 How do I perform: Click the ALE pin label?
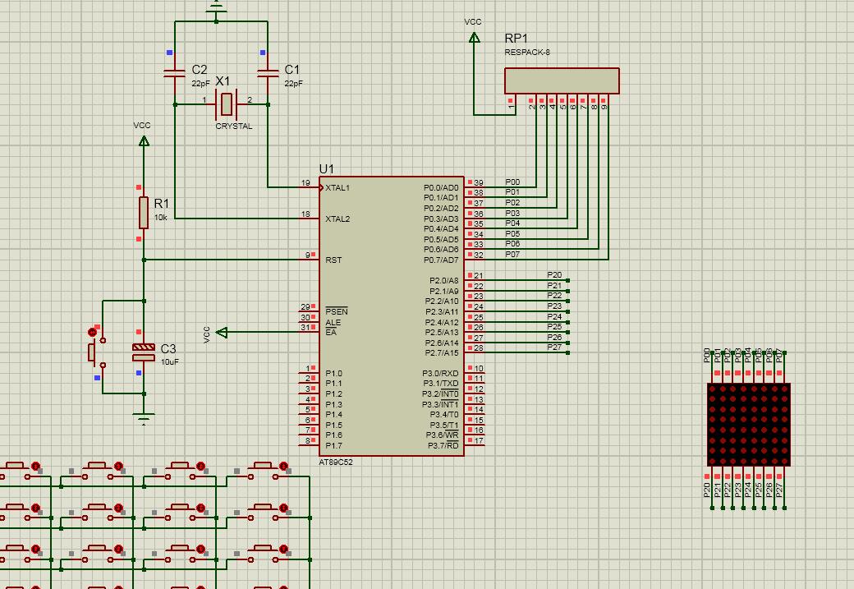click(x=333, y=322)
